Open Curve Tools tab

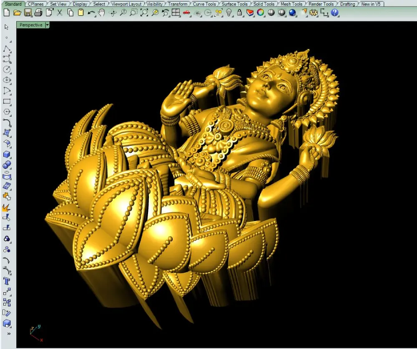[204, 4]
